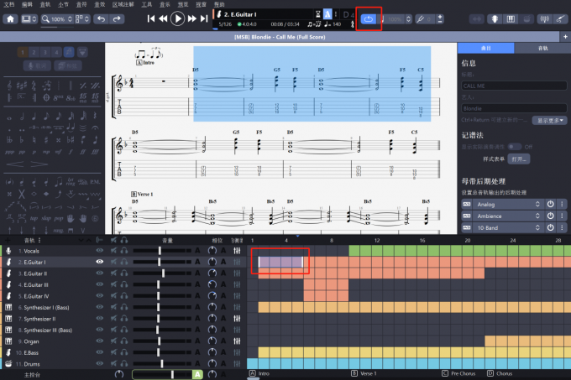This screenshot has width=571, height=380.
Task: Switch to the 音轨 tab in right panel
Action: point(543,49)
